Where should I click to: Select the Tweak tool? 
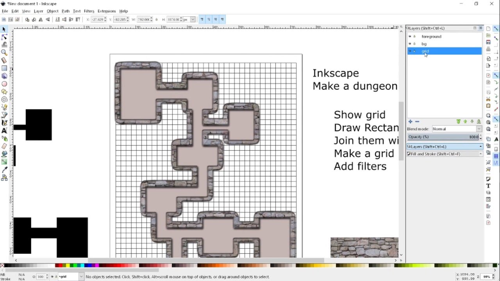coord(4,44)
